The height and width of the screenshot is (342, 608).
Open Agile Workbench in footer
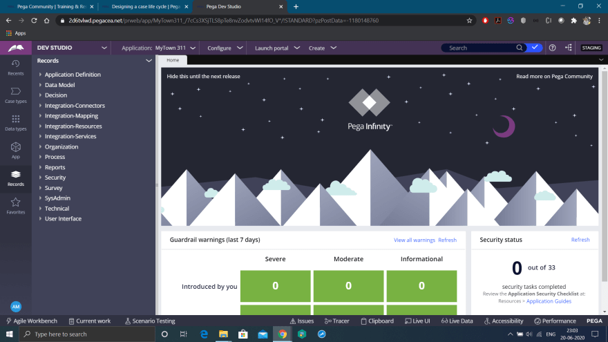click(x=32, y=321)
